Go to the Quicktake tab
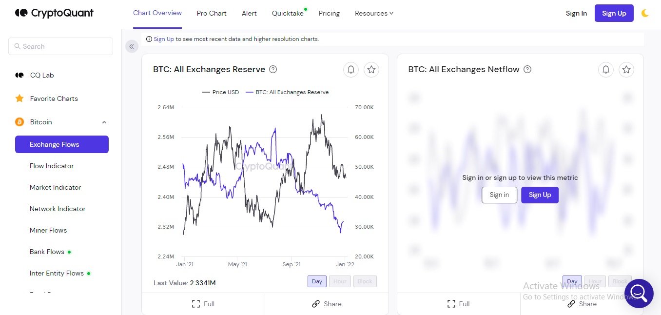This screenshot has width=661, height=315. tap(288, 13)
